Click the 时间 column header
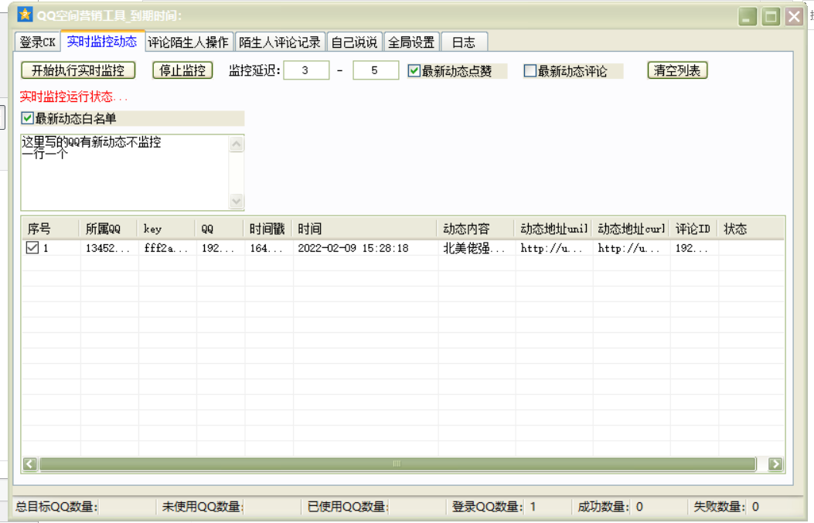814x523 pixels. click(364, 229)
